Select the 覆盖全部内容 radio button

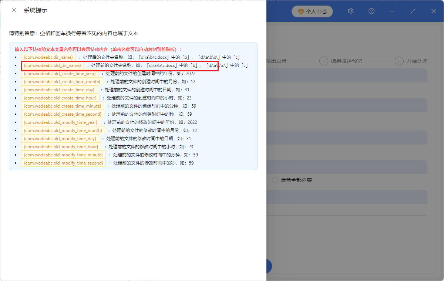pos(274,180)
